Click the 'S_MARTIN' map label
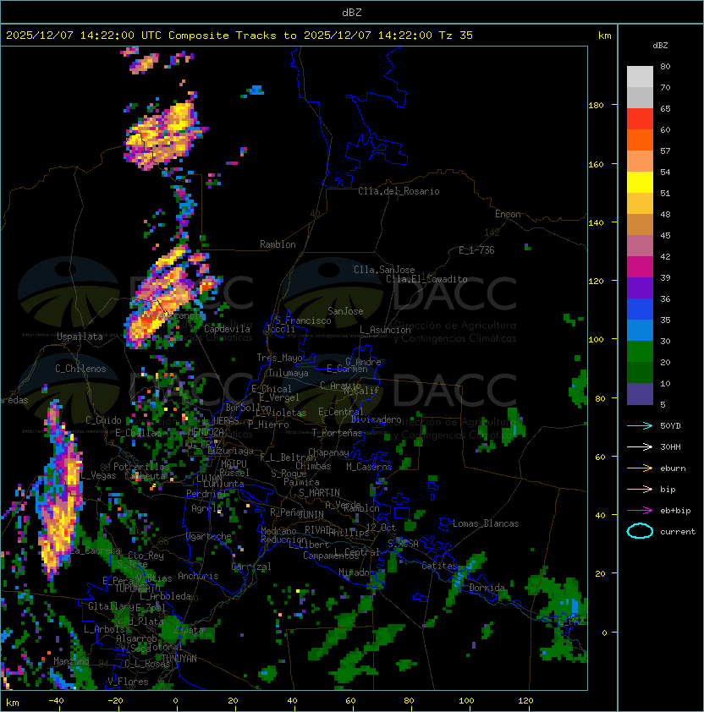 point(319,493)
